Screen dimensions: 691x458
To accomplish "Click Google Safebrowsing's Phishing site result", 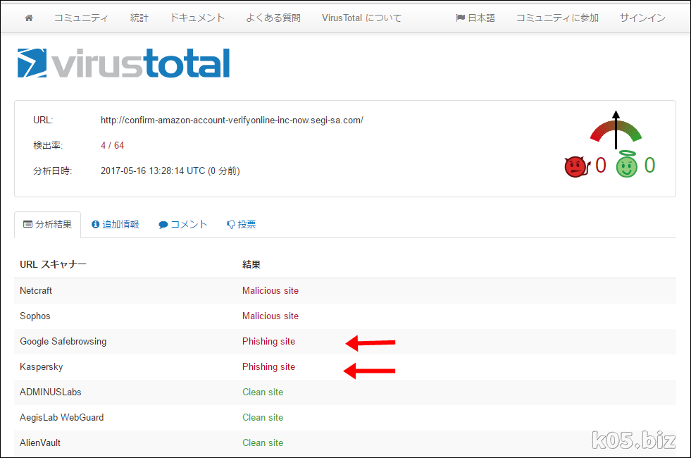I will click(x=269, y=342).
